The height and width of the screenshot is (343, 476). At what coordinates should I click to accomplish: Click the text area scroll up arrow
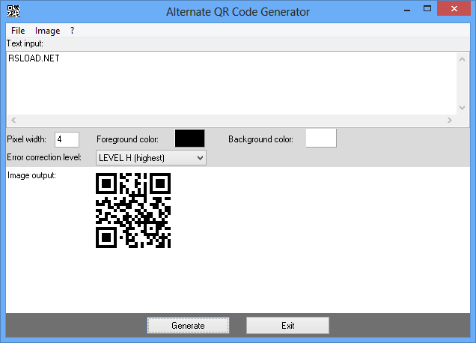(462, 59)
